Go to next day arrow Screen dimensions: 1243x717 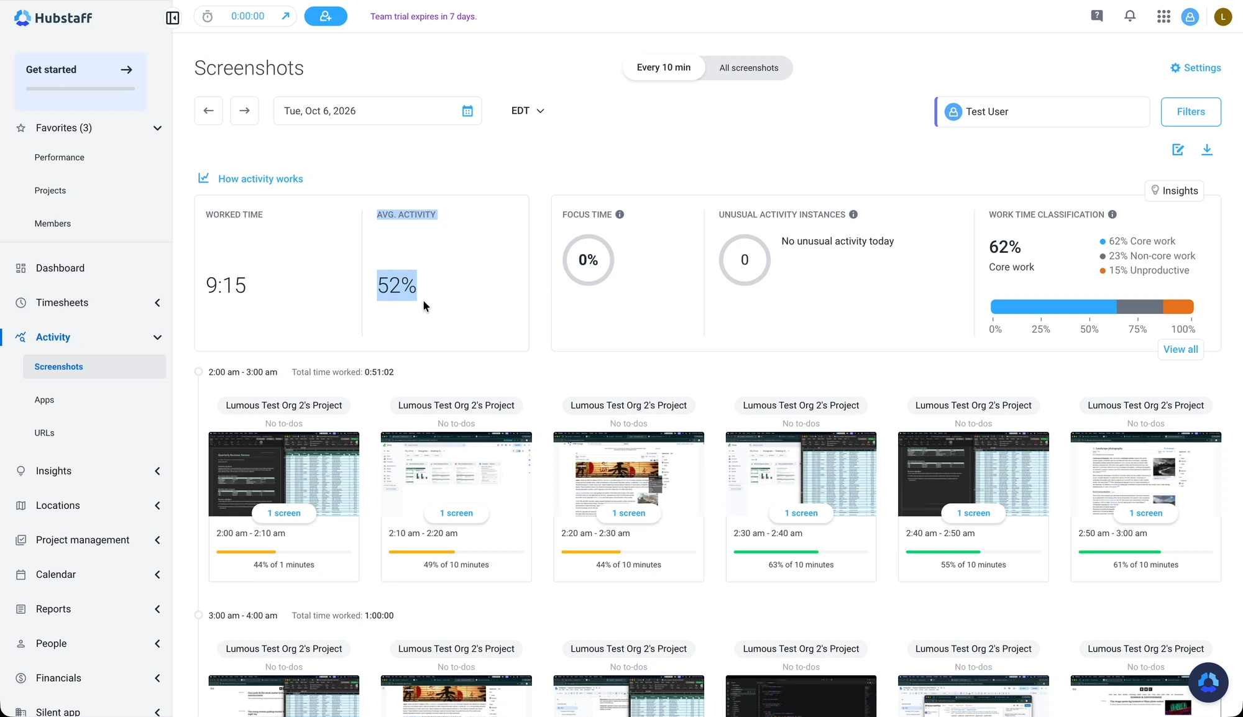(244, 111)
